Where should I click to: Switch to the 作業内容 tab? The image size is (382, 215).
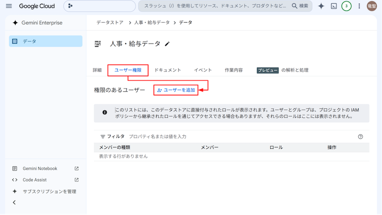coord(234,70)
